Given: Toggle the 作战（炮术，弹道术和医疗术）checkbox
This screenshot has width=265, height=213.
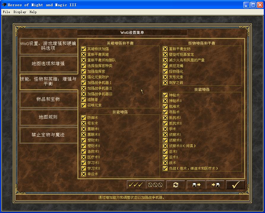Looking at the screenshot, I should 165,169.
